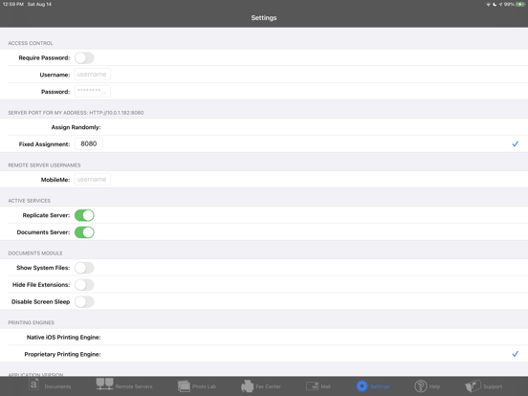The width and height of the screenshot is (528, 396).
Task: Open the Remote Servers computers icon
Action: 104,385
